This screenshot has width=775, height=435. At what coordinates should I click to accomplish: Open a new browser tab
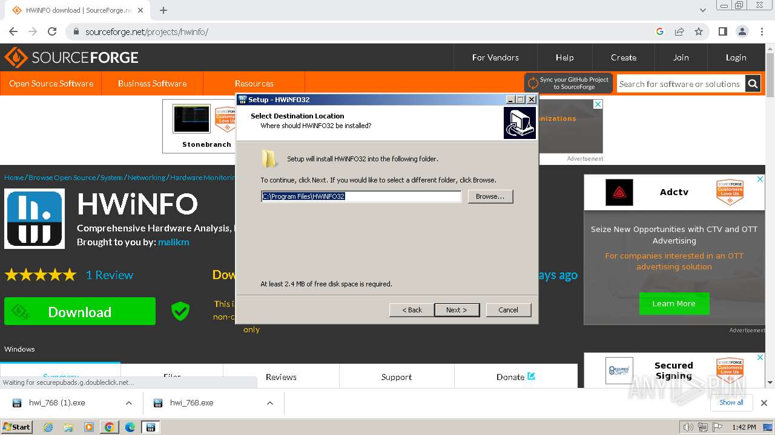pos(163,10)
